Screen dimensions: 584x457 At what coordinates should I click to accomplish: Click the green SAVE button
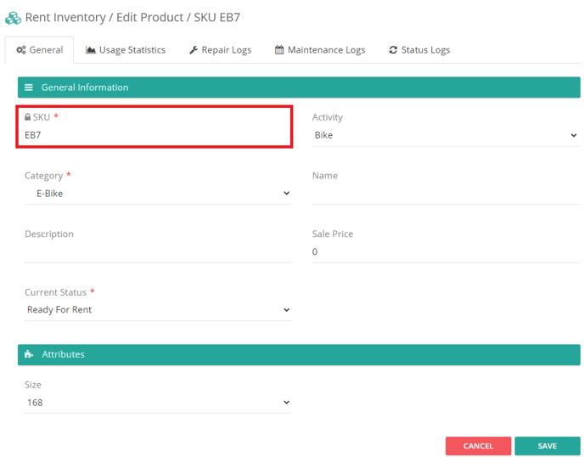tap(547, 446)
